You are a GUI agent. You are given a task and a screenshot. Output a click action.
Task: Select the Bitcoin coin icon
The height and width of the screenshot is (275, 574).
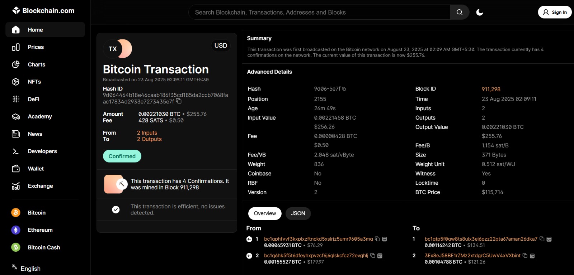tap(16, 213)
